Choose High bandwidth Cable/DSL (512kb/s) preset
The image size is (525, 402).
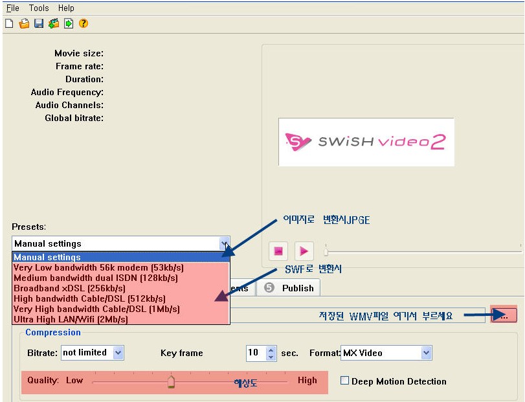(x=121, y=298)
